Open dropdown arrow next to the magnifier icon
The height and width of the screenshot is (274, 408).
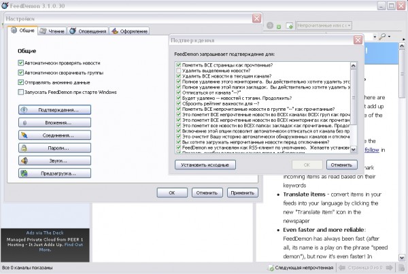click(389, 37)
